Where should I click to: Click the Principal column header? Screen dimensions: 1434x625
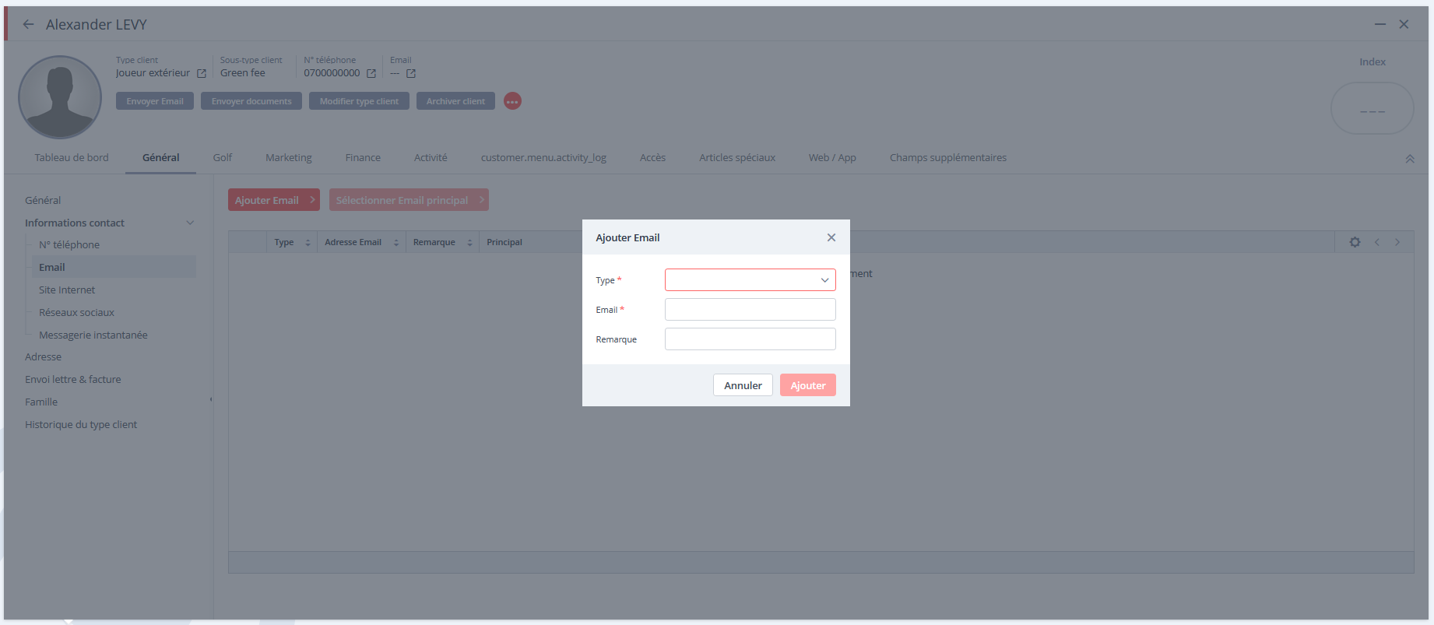click(504, 242)
